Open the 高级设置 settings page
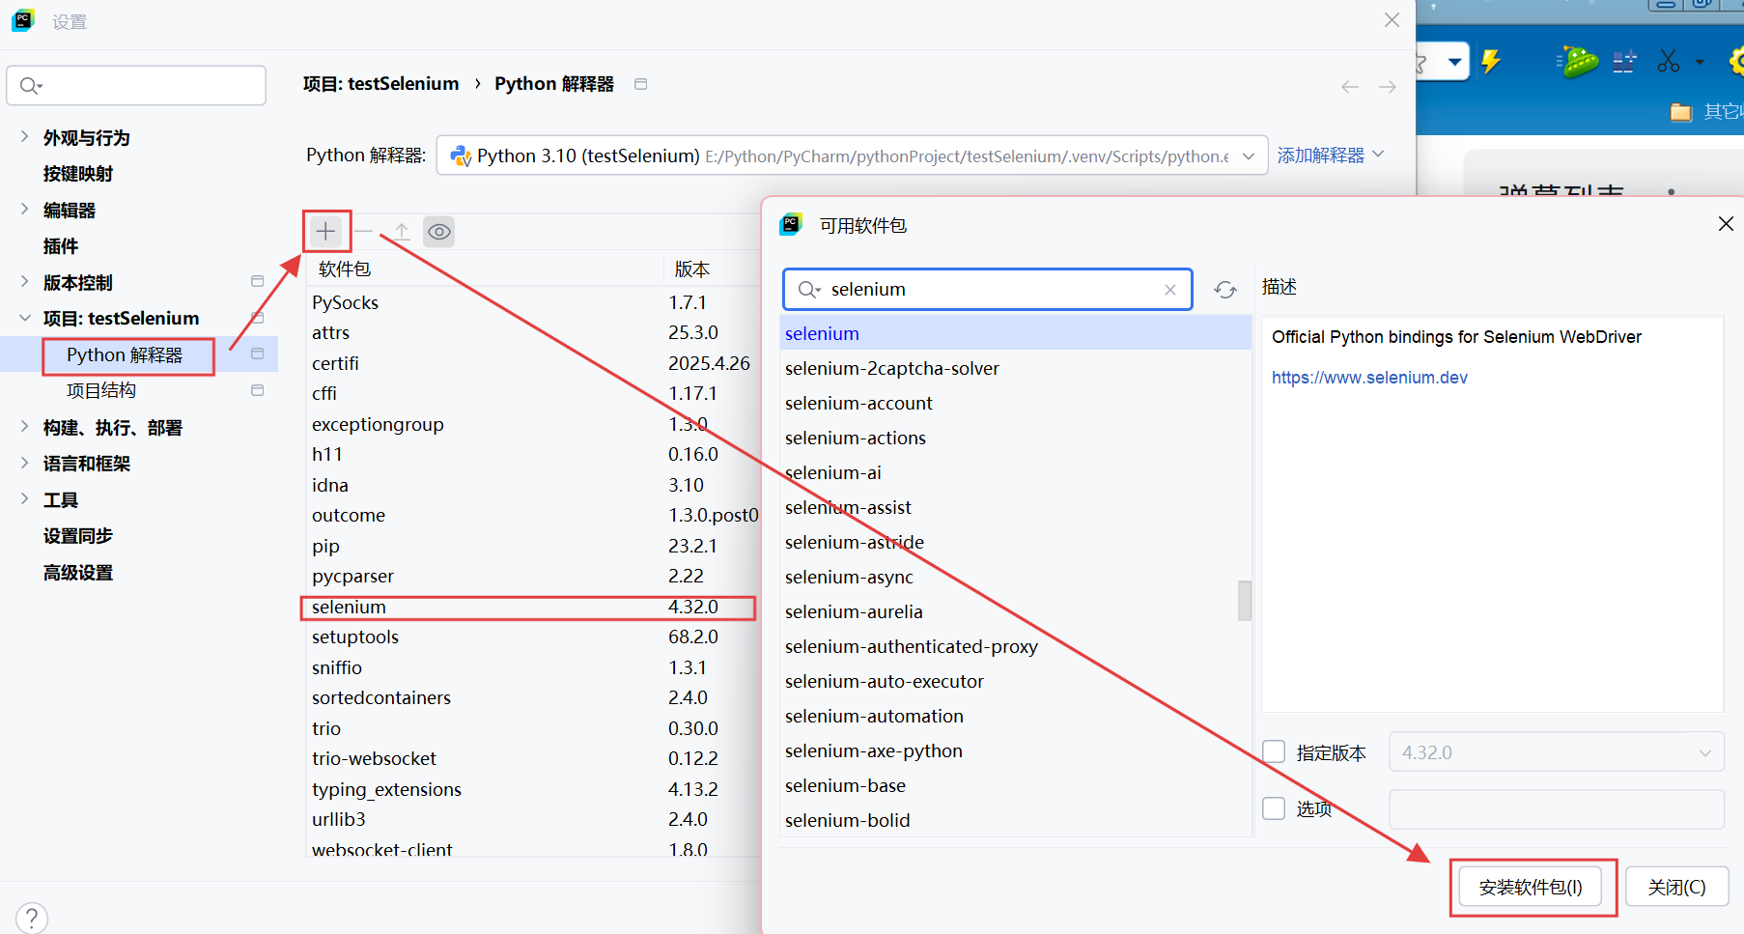The image size is (1744, 934). pyautogui.click(x=78, y=573)
